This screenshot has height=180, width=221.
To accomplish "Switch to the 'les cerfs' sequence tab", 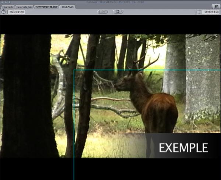I will 8,7.
